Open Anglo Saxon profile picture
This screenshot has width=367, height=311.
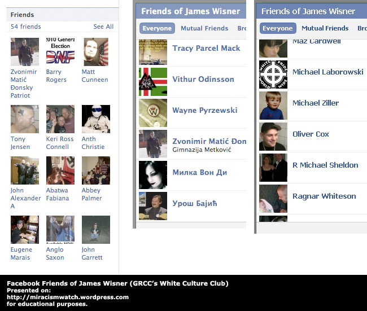coord(60,230)
